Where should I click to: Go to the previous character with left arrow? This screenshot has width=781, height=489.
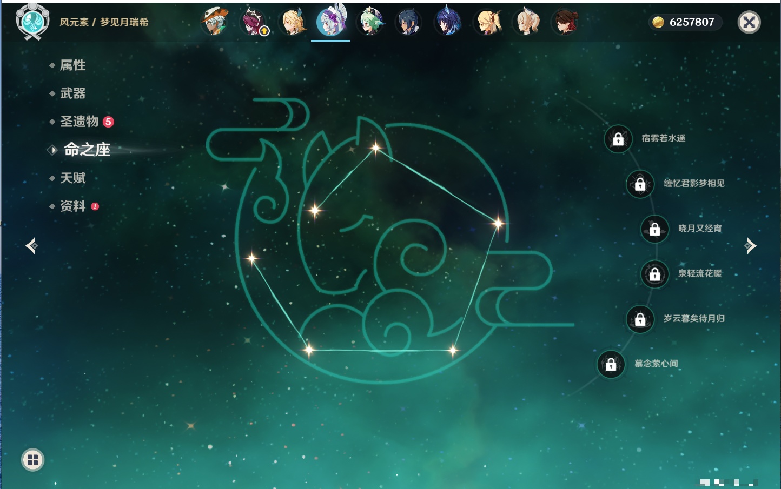click(x=31, y=246)
